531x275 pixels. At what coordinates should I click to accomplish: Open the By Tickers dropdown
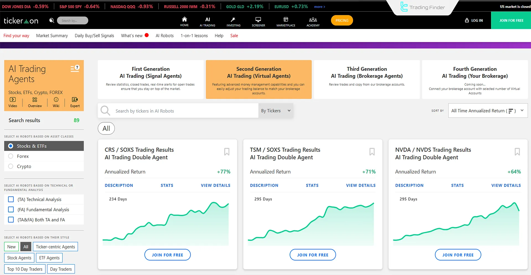pyautogui.click(x=276, y=110)
